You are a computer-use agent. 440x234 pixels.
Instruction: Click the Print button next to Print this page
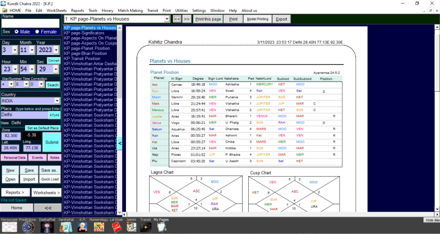[x=233, y=19]
